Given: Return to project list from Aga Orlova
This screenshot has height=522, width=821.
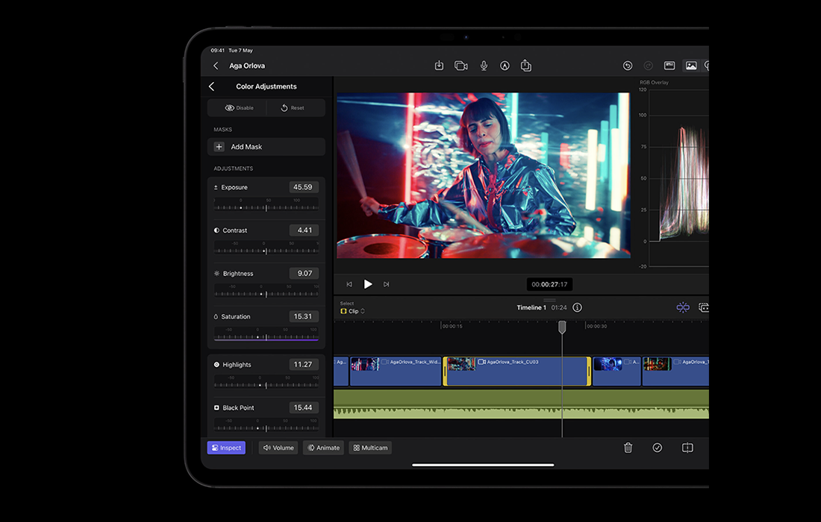Looking at the screenshot, I should point(216,66).
